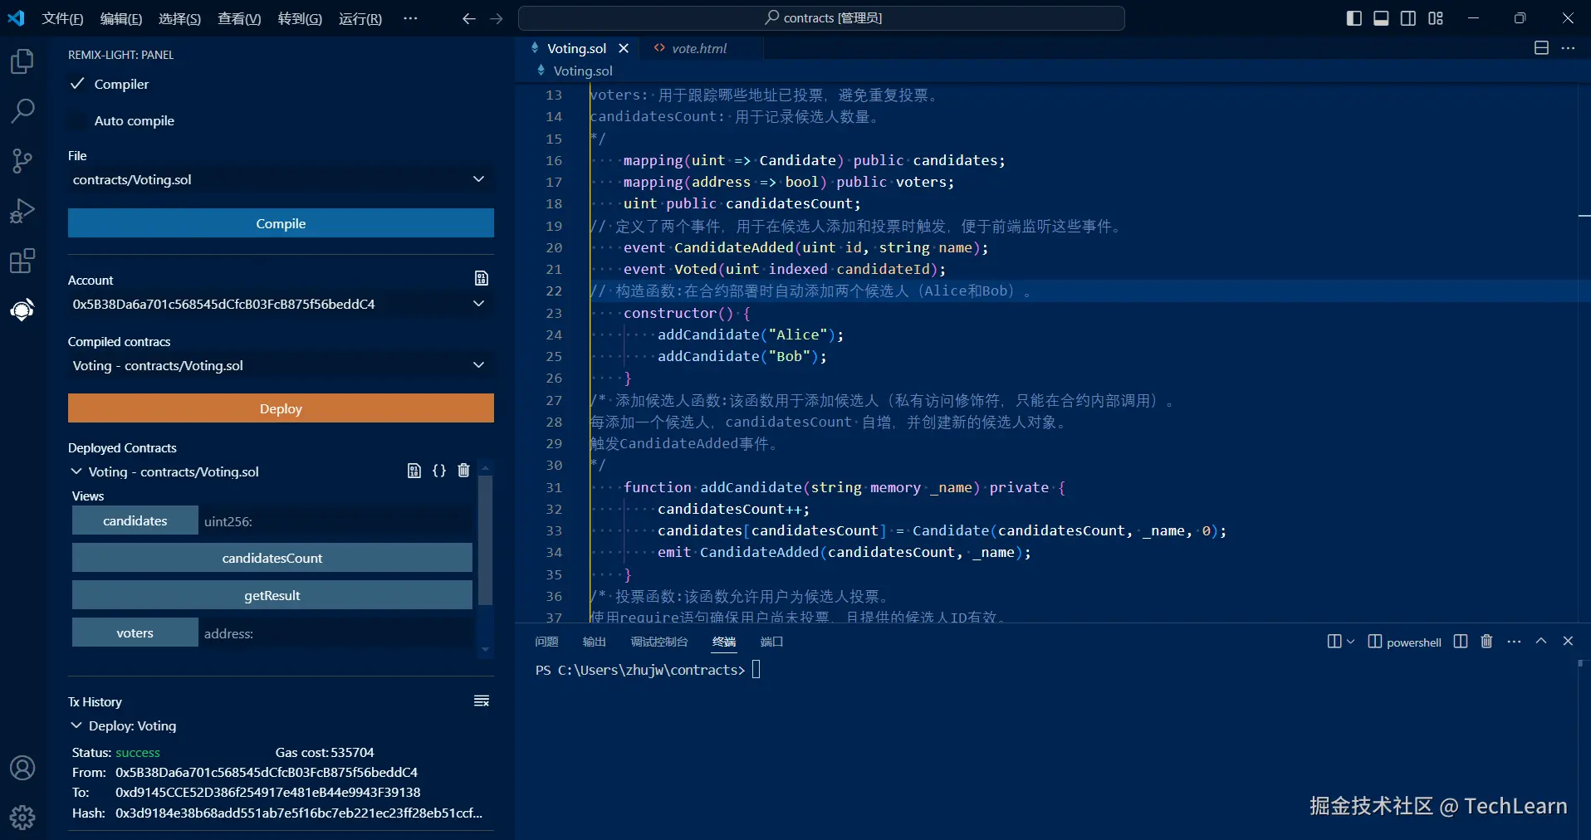Open the terminal panel more actions menu
Image resolution: width=1591 pixels, height=840 pixels.
(x=1515, y=642)
